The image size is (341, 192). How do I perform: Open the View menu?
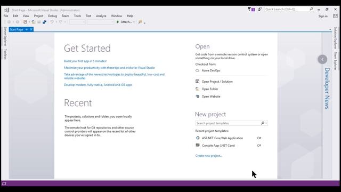click(26, 16)
